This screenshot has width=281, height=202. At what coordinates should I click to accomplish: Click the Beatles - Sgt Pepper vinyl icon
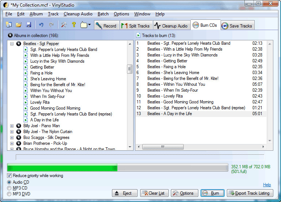tap(19, 44)
